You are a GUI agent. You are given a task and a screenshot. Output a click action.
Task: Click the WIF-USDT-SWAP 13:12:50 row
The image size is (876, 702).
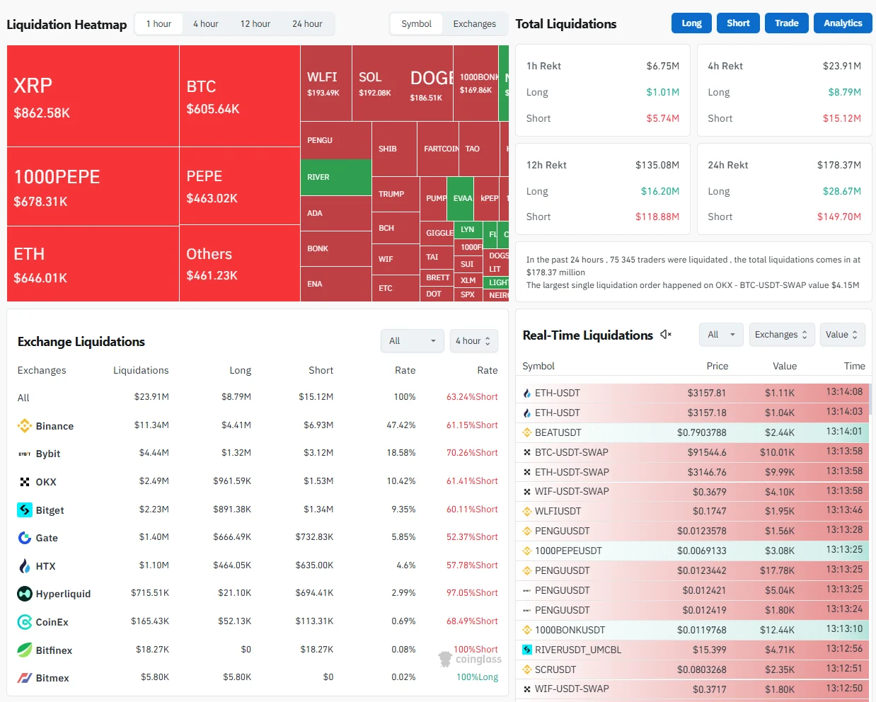click(693, 689)
